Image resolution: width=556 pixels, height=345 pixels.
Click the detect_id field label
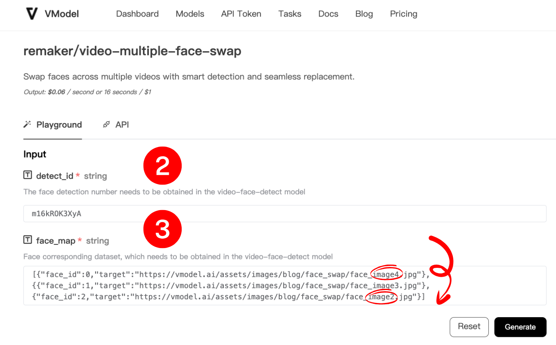click(55, 176)
